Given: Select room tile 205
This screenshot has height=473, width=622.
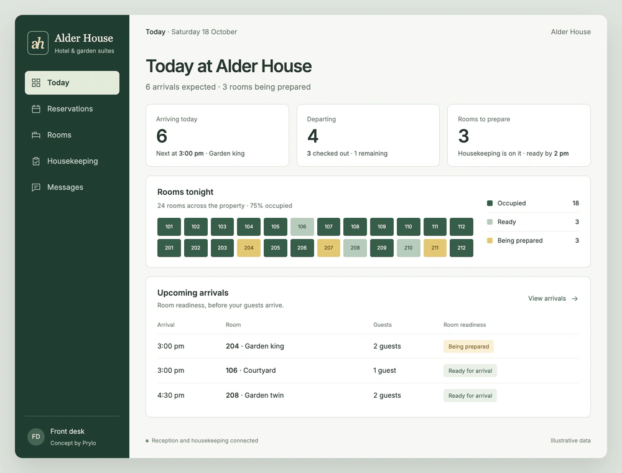Looking at the screenshot, I should [x=276, y=248].
